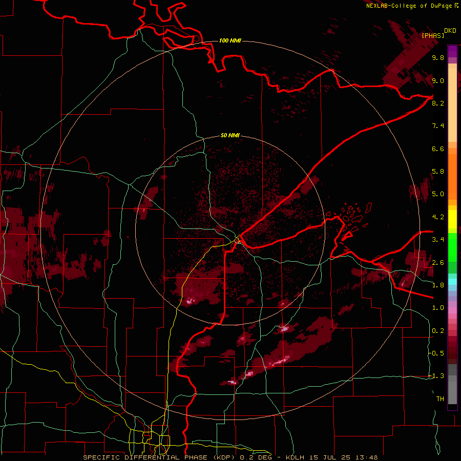Click the 2.6 color scale label
Image resolution: width=461 pixels, height=461 pixels.
[x=438, y=262]
